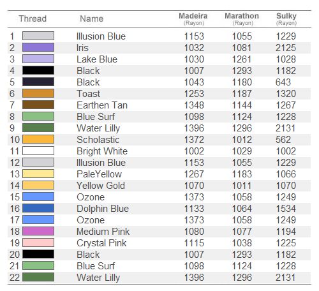Click the Madeira (Rayon) column header

pyautogui.click(x=193, y=19)
